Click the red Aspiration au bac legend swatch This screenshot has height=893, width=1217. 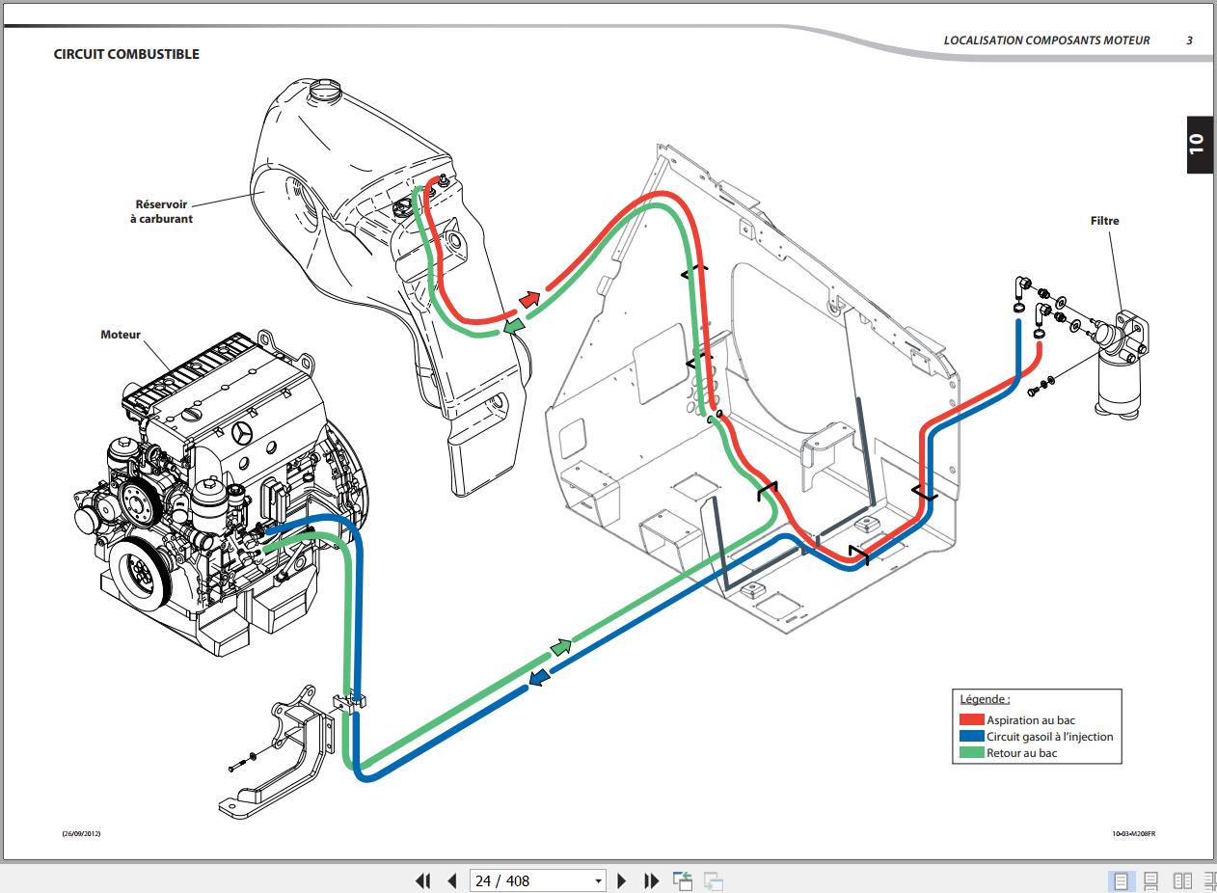click(x=972, y=720)
